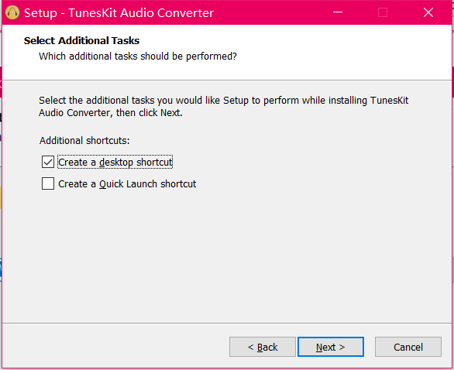Click the empty Quick Launch checkbox square
Screen dimensions: 454x370
[48, 183]
